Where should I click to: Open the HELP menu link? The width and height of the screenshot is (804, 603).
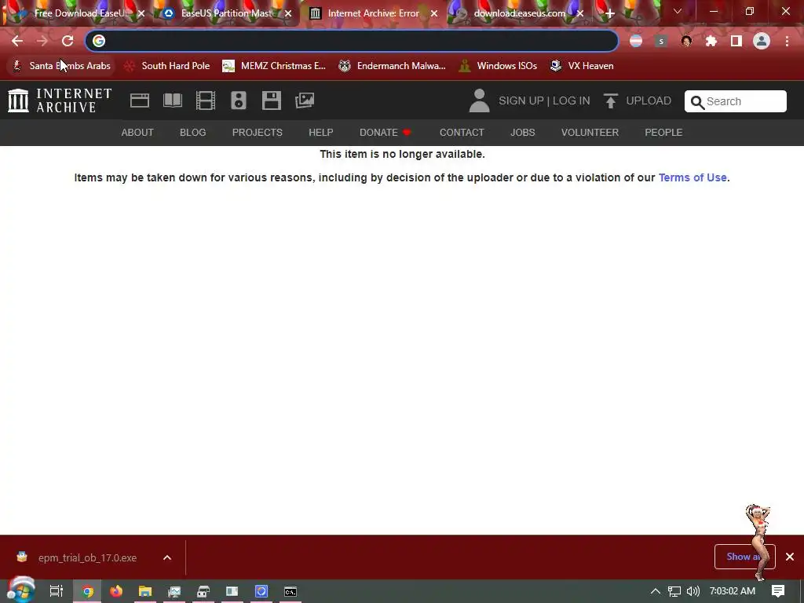click(x=321, y=132)
